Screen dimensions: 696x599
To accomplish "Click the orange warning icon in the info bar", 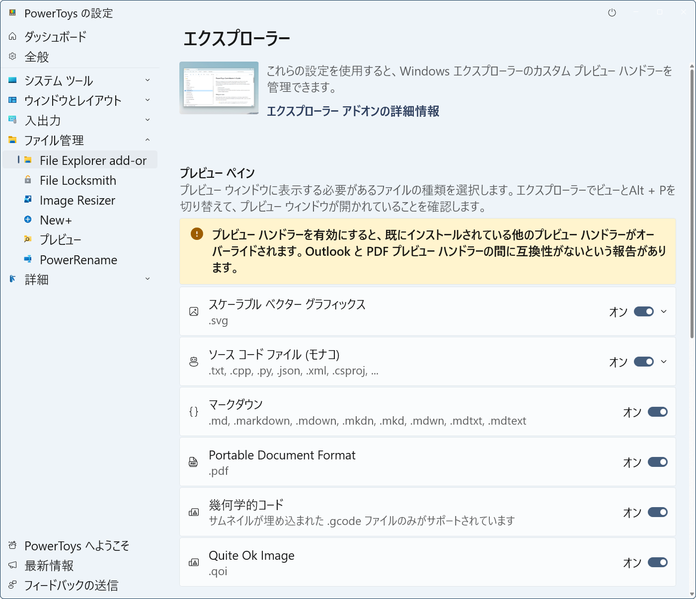I will pyautogui.click(x=197, y=233).
